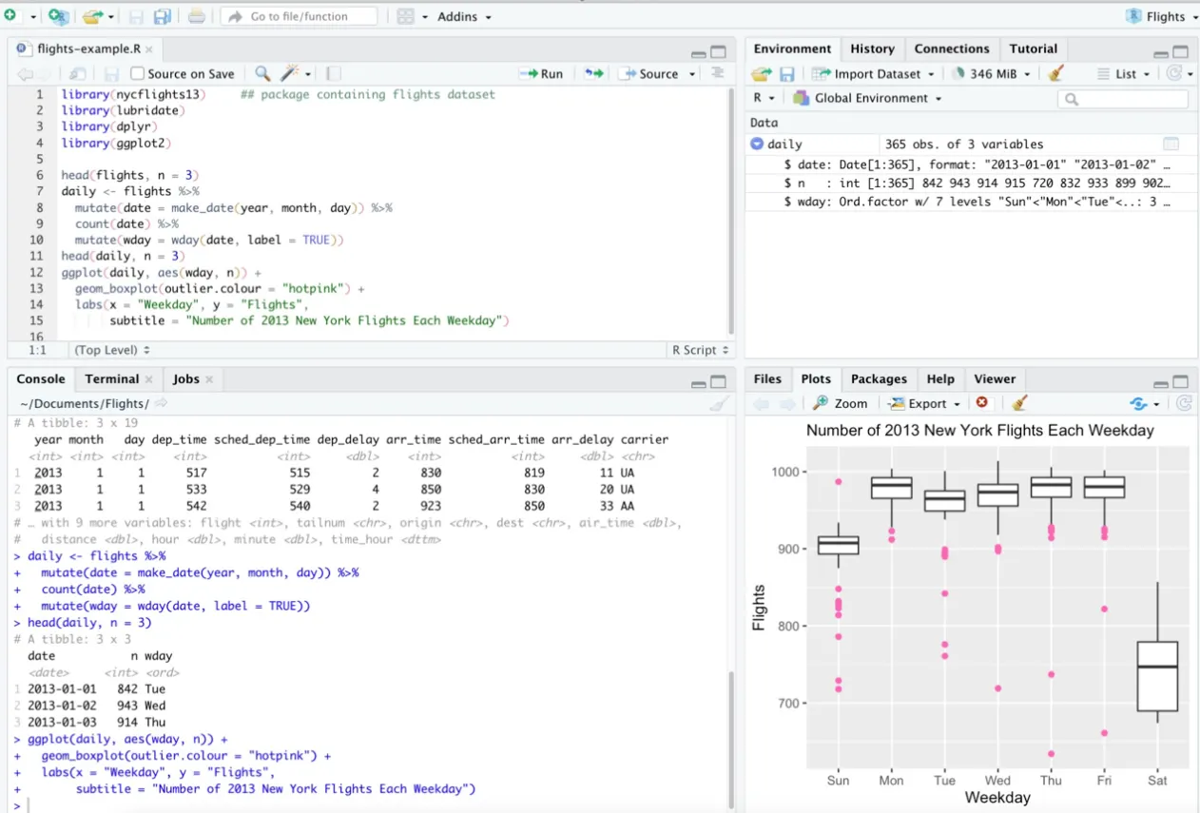
Task: Click the Run button
Action: (x=542, y=73)
